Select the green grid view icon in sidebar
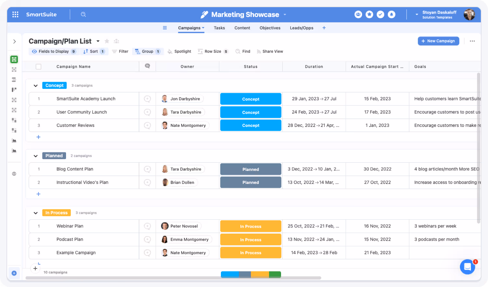This screenshot has height=287, width=488. [x=14, y=59]
